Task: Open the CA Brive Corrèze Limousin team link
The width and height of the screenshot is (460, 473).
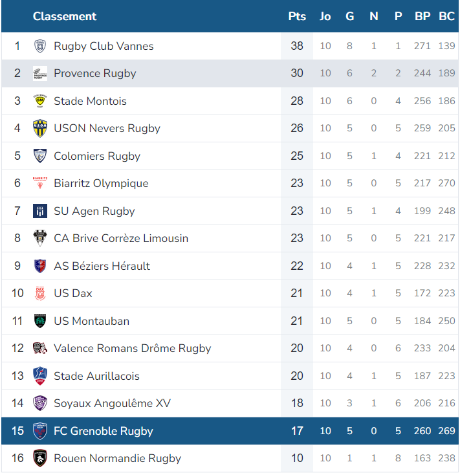Action: point(121,238)
